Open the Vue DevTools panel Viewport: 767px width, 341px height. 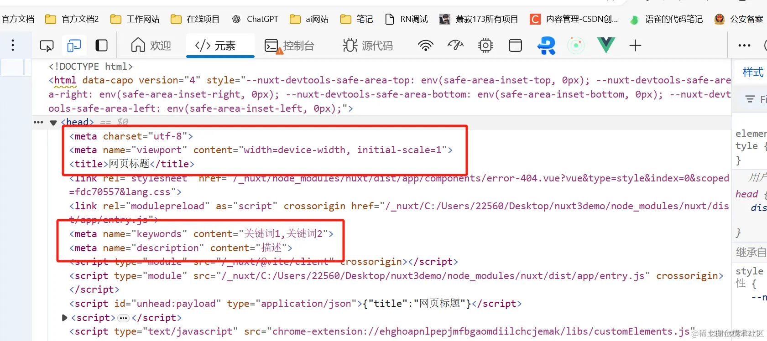pos(606,45)
